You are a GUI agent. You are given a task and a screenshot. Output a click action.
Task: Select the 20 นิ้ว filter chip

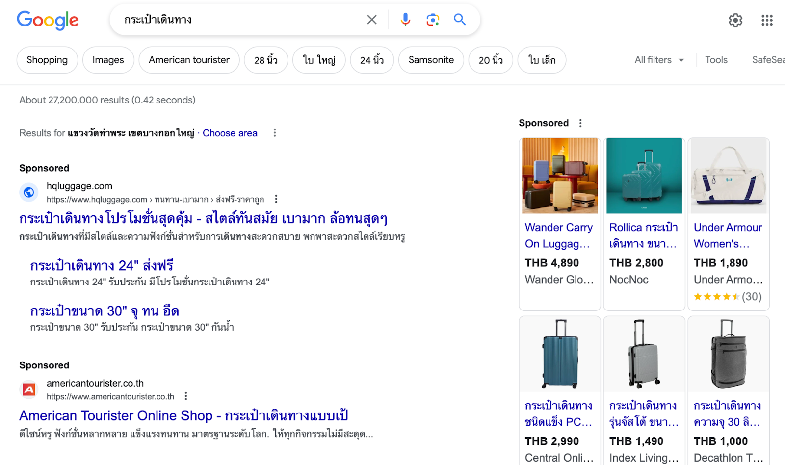491,60
